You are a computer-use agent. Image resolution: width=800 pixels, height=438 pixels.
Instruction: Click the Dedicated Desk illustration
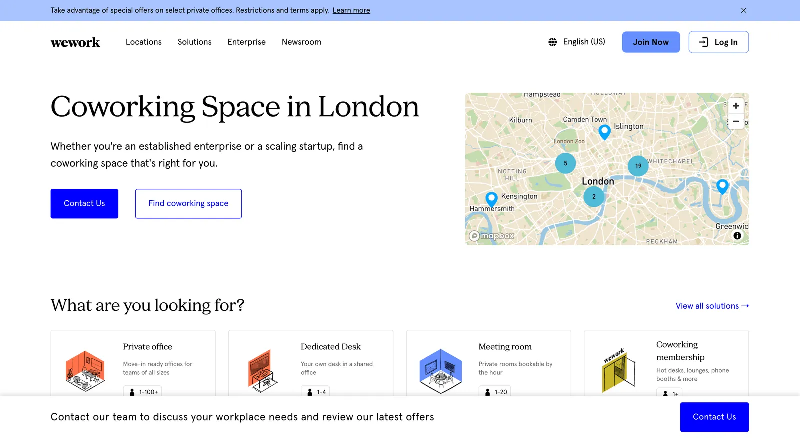[262, 371]
